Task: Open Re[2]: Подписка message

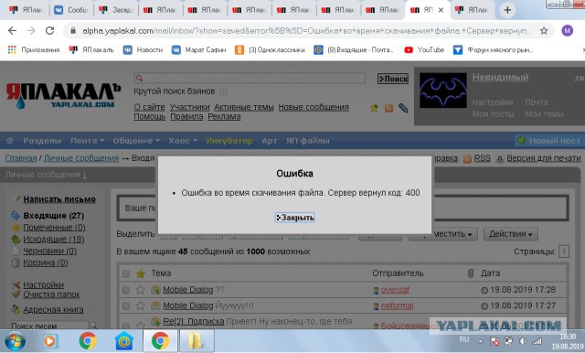Action: point(194,321)
